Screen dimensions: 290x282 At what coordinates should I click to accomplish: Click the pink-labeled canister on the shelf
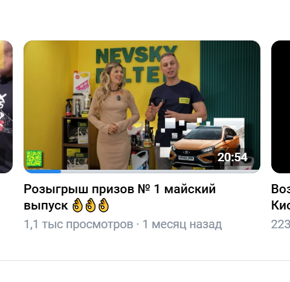82,82
